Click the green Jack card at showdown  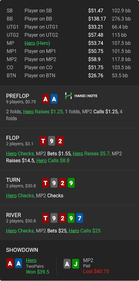tap(75, 264)
